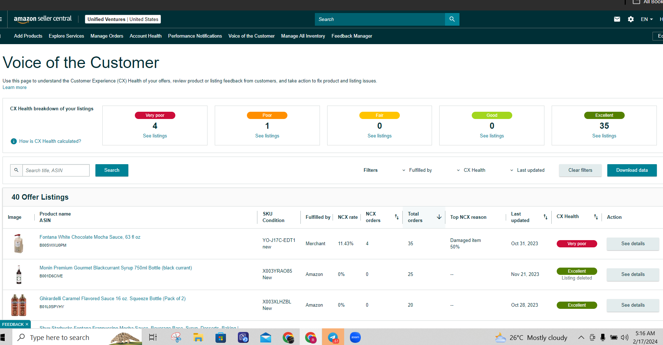Click the magnifier icon in the title/ASIN search field

(16, 170)
